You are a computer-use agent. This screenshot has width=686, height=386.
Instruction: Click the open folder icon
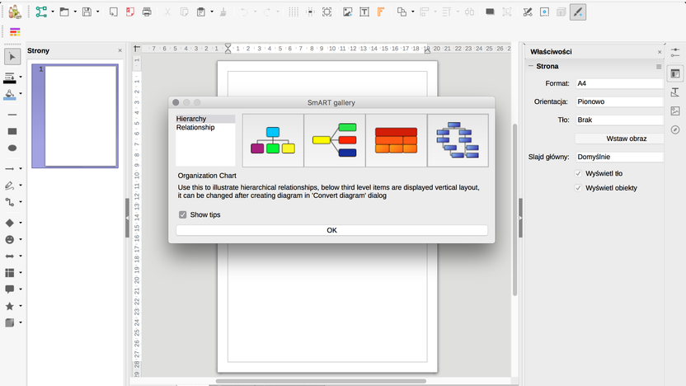[64, 12]
